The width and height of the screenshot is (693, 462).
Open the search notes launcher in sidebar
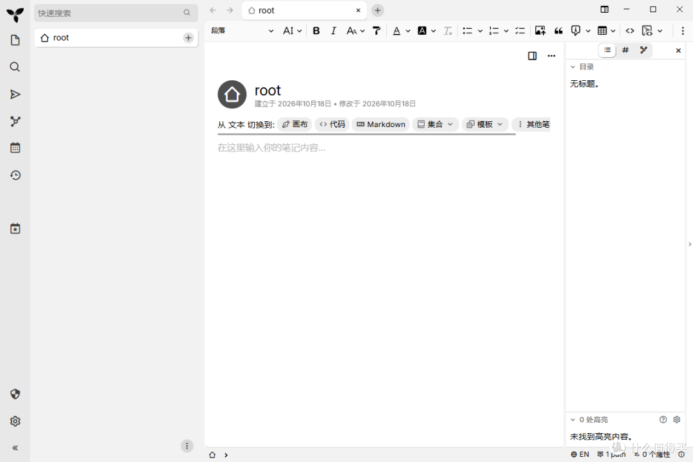[x=15, y=67]
